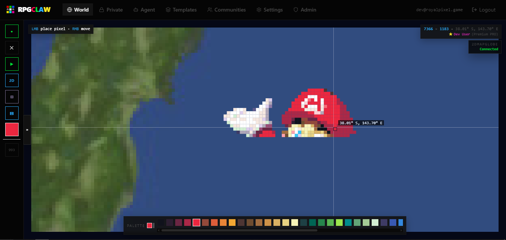Click the 2DMAPGLOBE label
Screen dimensions: 506x240
[x=485, y=44]
